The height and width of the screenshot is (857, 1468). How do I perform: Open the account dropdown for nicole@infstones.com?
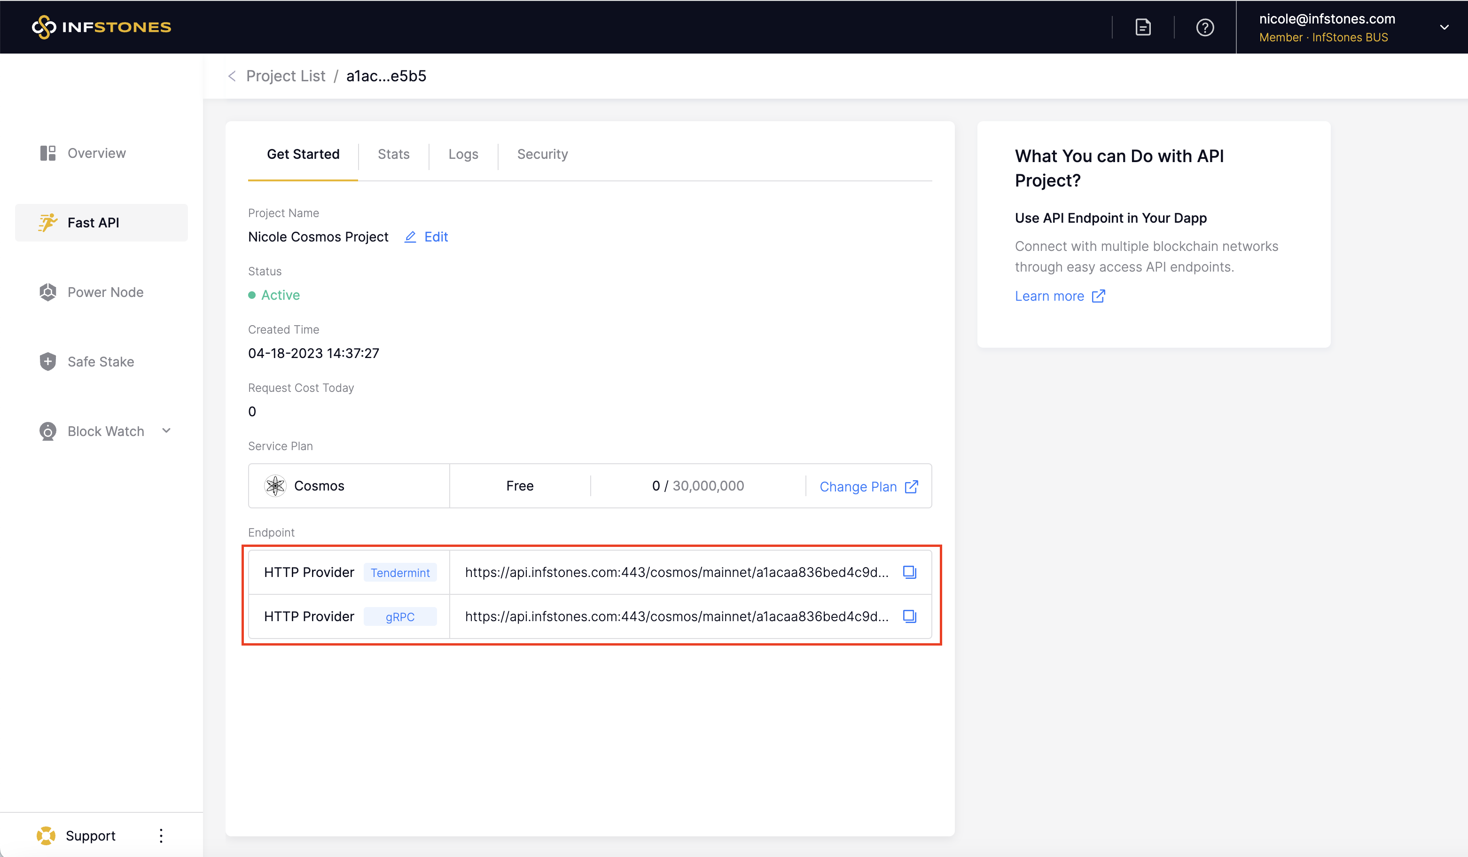(x=1443, y=27)
